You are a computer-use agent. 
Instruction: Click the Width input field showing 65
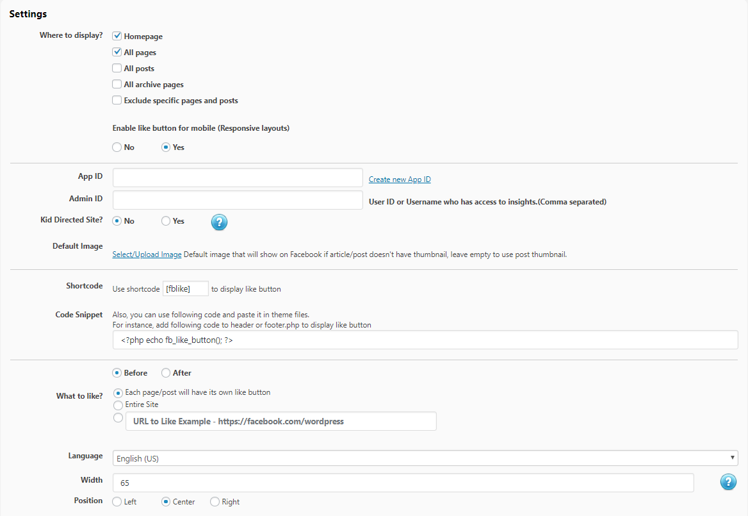(x=403, y=483)
